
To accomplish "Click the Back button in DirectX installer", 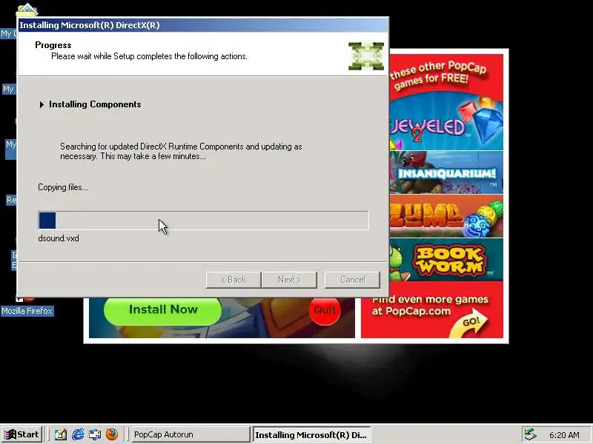I will click(233, 280).
